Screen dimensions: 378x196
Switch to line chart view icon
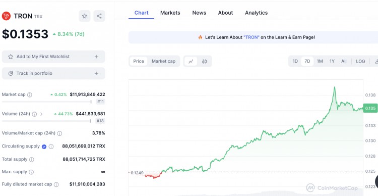click(191, 62)
